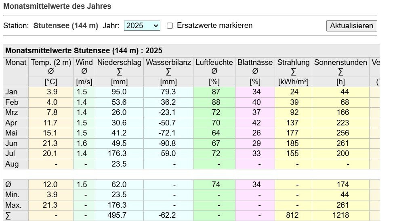Select the Niederschlag column header
395x221 pixels.
pyautogui.click(x=119, y=63)
